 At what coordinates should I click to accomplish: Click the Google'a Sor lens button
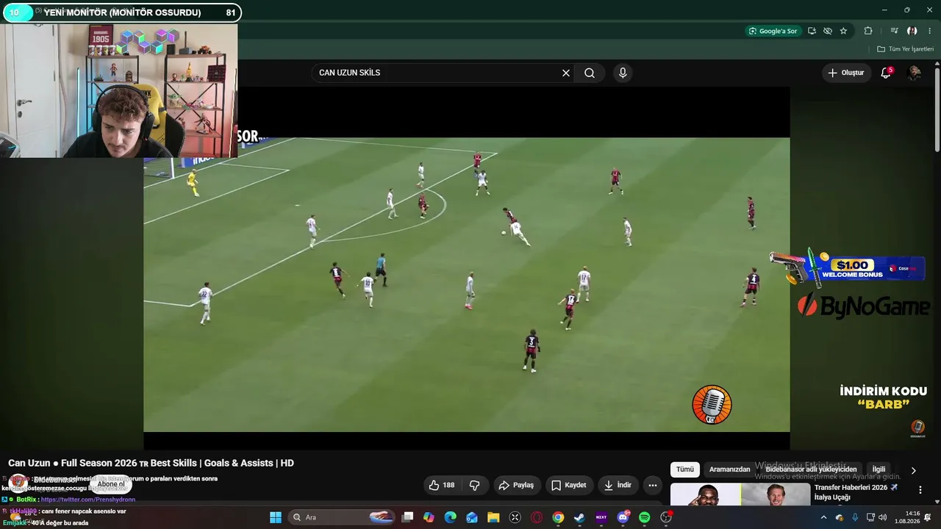coord(773,31)
